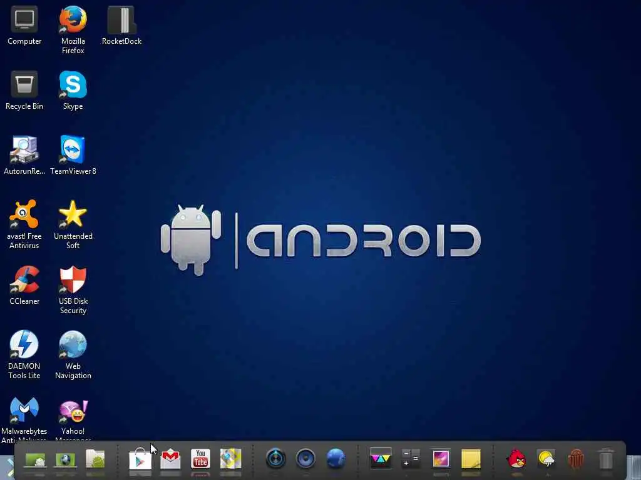Click the blue camera lens dock icon
The height and width of the screenshot is (480, 641).
pos(276,458)
